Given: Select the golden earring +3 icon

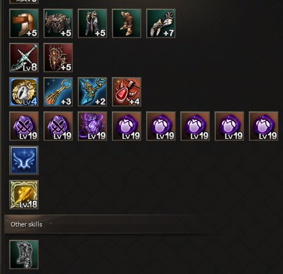Looking at the screenshot, I should (x=58, y=92).
